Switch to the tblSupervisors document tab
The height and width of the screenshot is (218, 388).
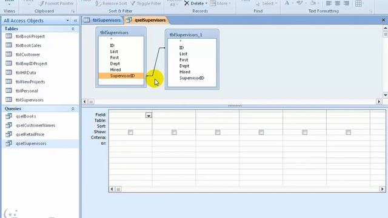pyautogui.click(x=102, y=20)
